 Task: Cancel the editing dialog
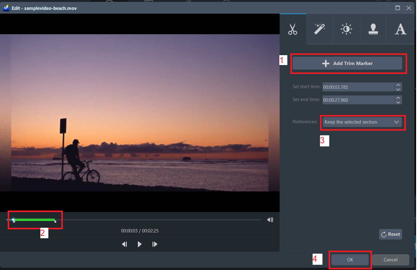coord(390,260)
